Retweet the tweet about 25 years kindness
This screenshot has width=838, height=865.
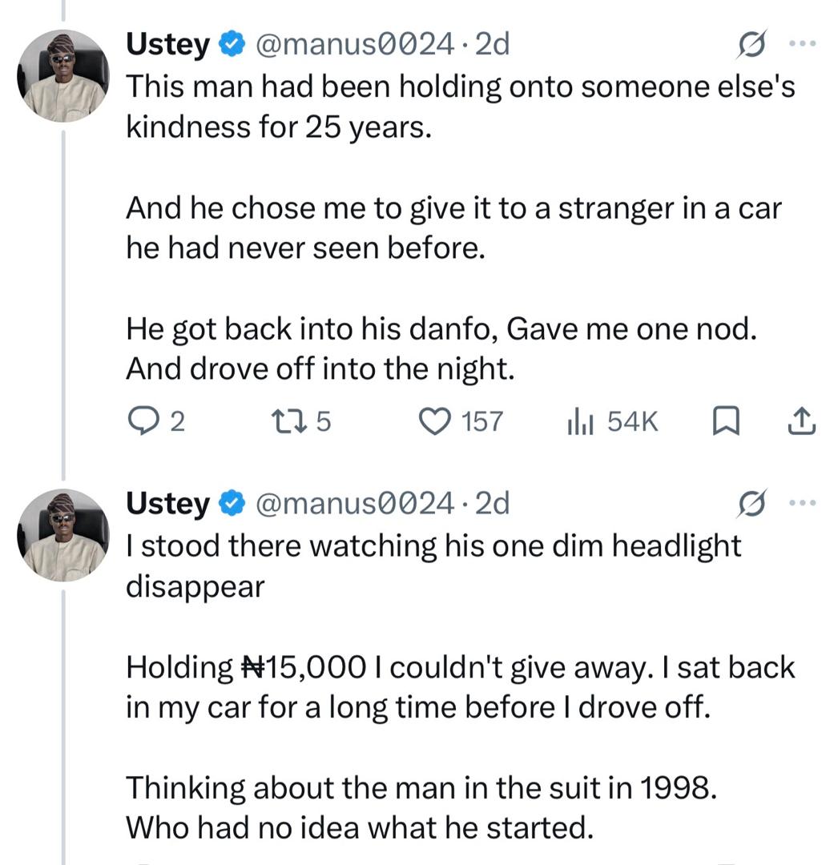[302, 421]
